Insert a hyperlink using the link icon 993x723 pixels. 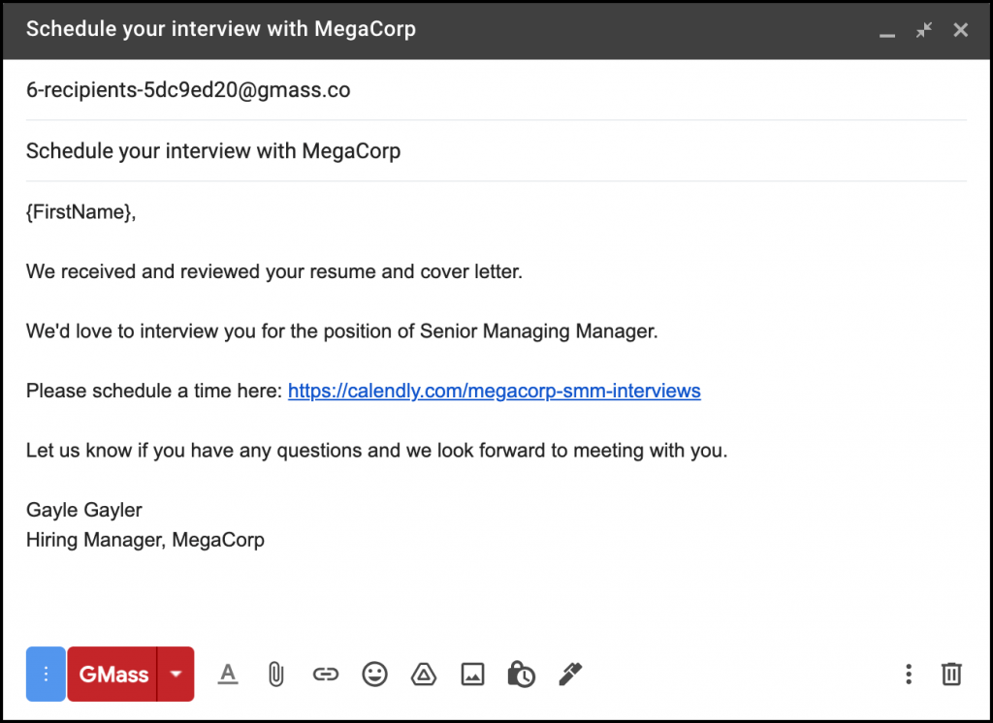tap(326, 674)
